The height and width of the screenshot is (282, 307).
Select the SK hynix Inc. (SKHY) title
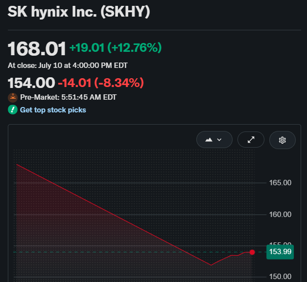point(79,12)
